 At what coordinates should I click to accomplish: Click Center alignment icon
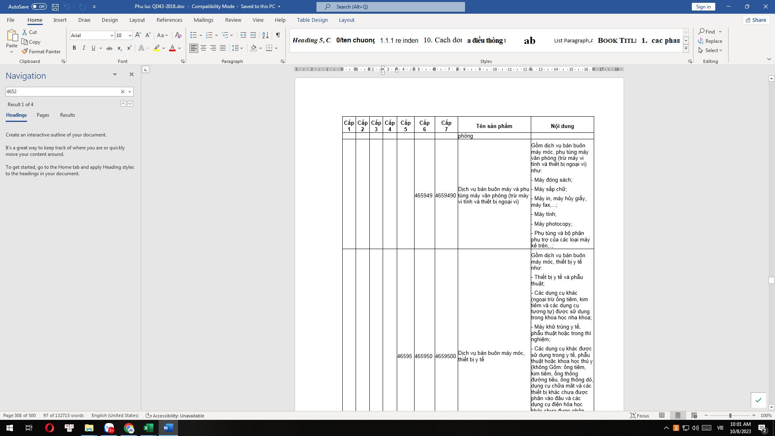203,48
